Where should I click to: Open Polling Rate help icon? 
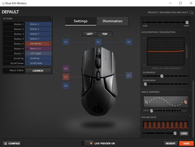190,116
